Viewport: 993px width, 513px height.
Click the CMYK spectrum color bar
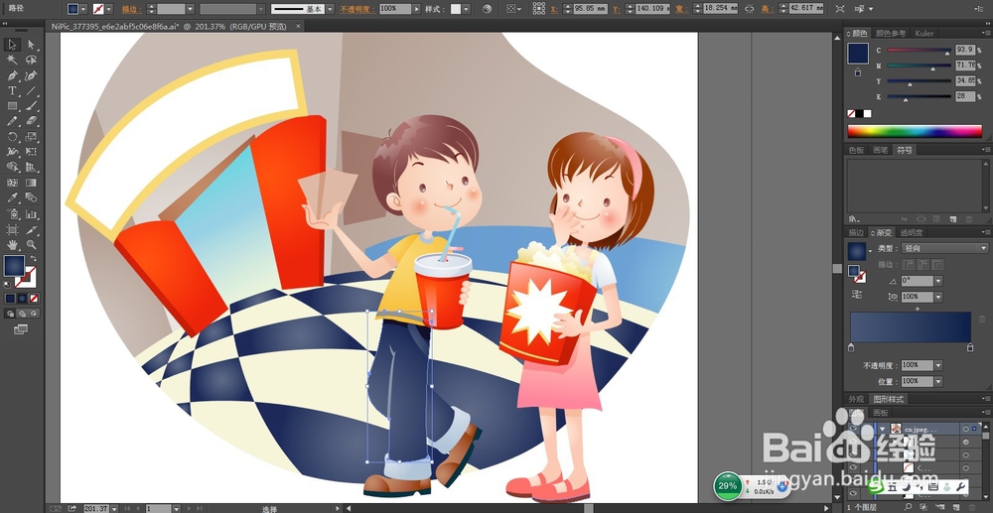click(x=915, y=131)
